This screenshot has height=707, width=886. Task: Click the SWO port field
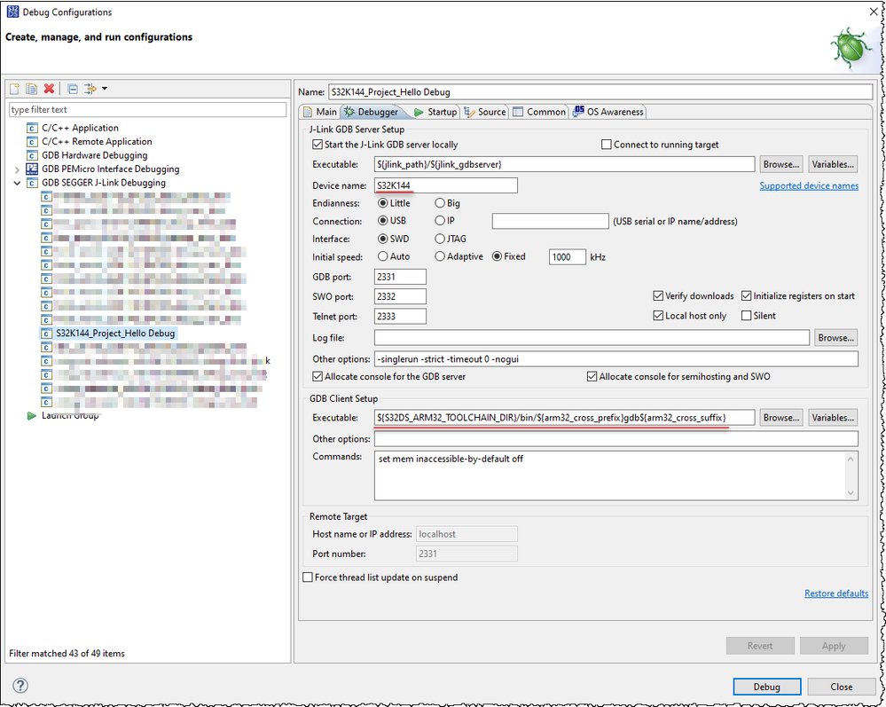tap(400, 296)
